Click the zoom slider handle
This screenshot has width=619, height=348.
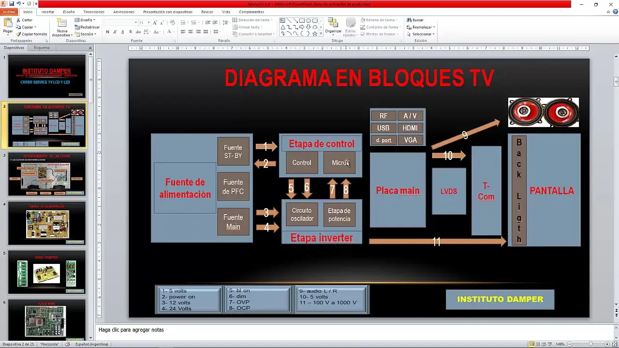click(590, 344)
